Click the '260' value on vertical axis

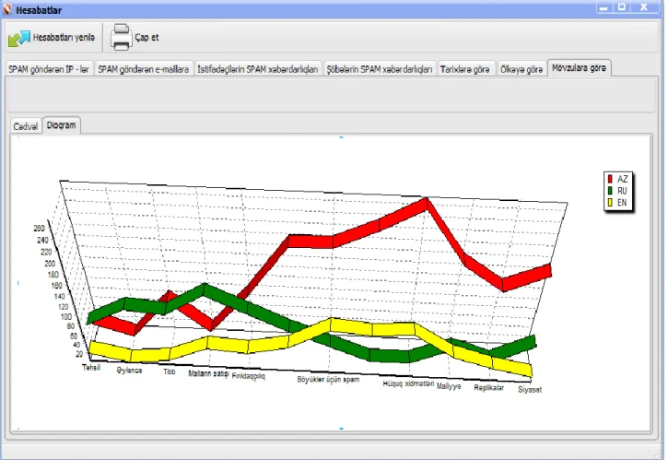[39, 228]
